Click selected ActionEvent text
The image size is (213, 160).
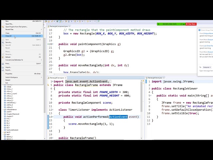(118, 117)
